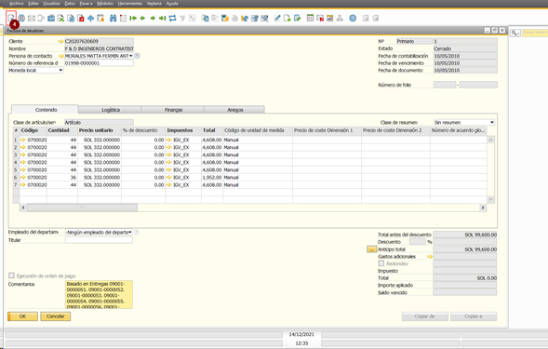
Task: Open the Moneda local dropdown
Action: coord(60,71)
